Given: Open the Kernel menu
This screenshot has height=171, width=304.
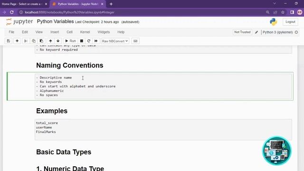Looking at the screenshot, I should (x=85, y=32).
